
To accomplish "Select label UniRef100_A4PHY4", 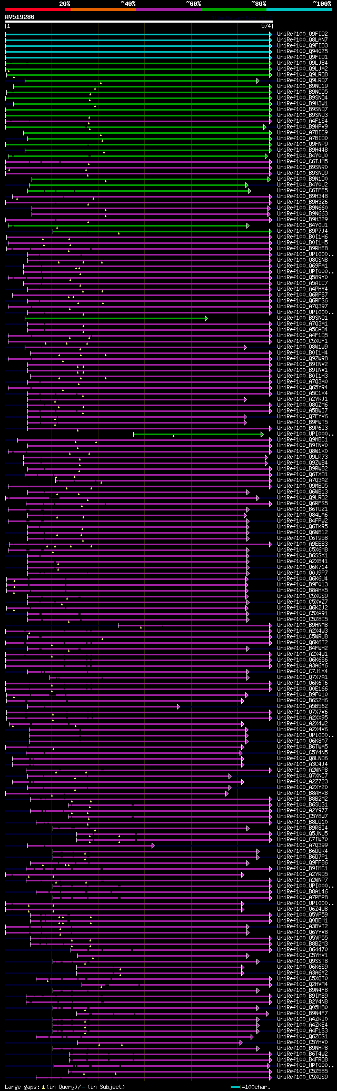I will (x=302, y=289).
